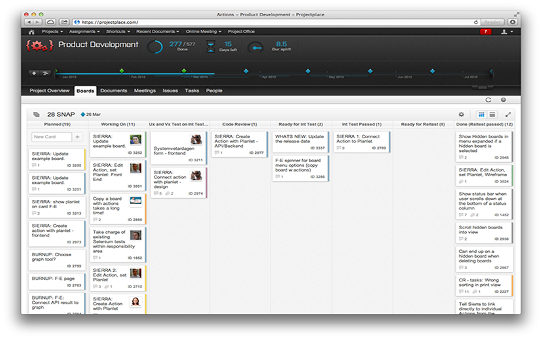Click the New Card input field
Image resolution: width=542 pixels, height=339 pixels.
point(50,137)
